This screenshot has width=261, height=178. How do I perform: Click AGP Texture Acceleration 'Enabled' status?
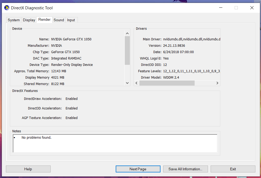[x=71, y=118]
